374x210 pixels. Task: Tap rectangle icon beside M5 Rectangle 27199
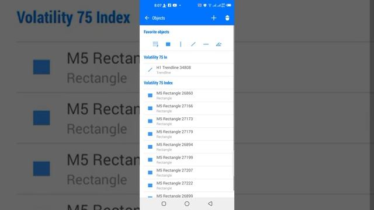[x=150, y=160]
